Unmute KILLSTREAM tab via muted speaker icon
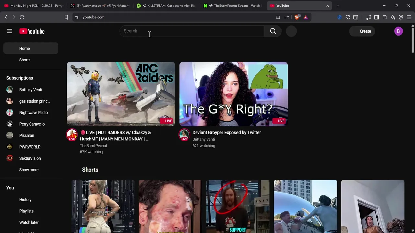 [x=144, y=6]
